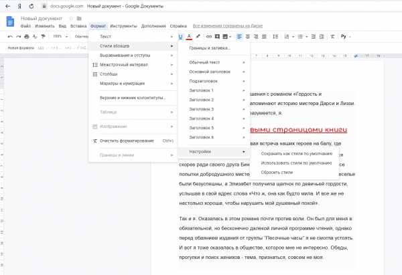The image size is (402, 275).
Task: Apply a bulleted list from the toolbar
Action: [x=300, y=37]
